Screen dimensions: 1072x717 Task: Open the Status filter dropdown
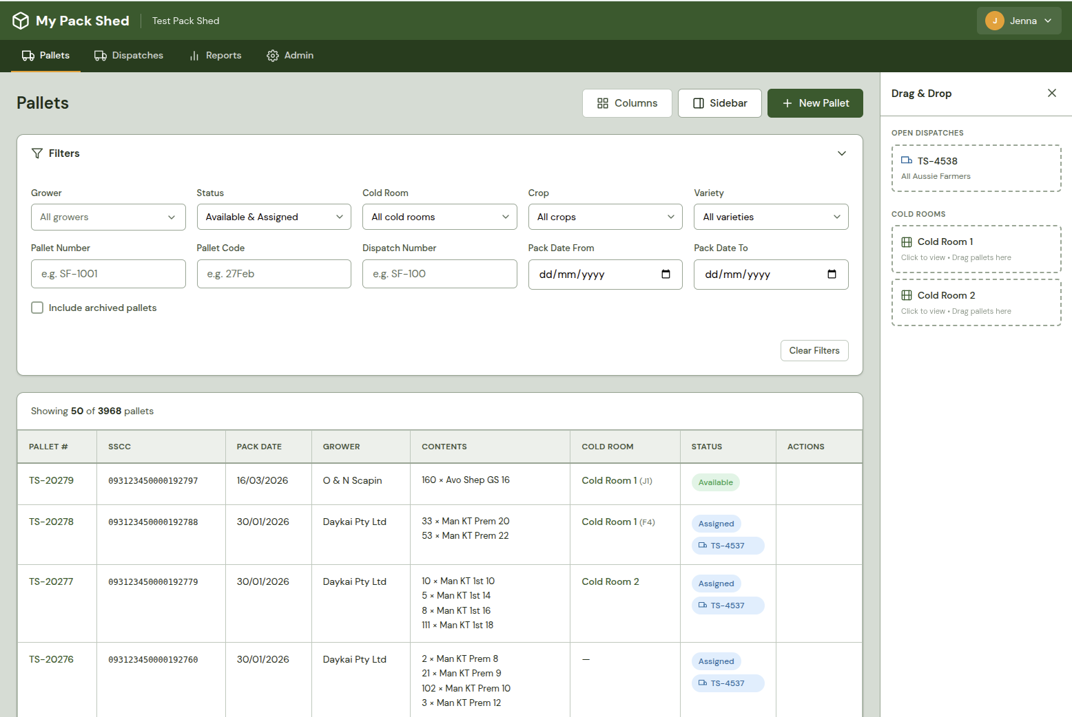click(274, 217)
